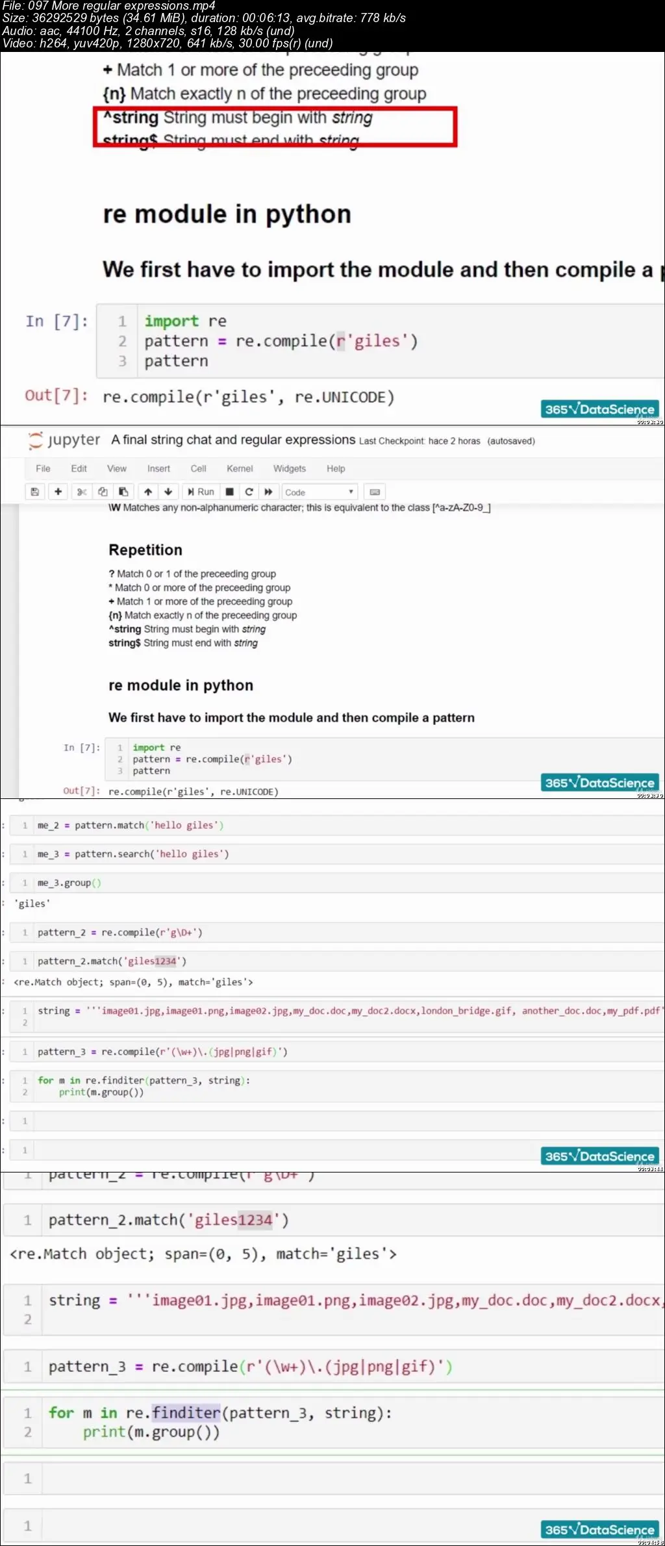The width and height of the screenshot is (665, 1546).
Task: Open the command palette keyboard icon
Action: pyautogui.click(x=375, y=492)
